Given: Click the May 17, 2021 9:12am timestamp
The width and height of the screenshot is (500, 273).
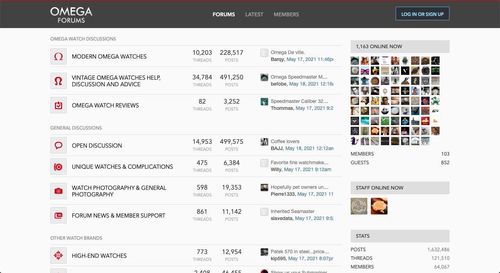Looking at the screenshot, I should (x=308, y=169).
